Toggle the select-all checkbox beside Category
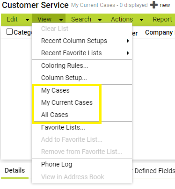The width and height of the screenshot is (175, 189). click(x=9, y=32)
